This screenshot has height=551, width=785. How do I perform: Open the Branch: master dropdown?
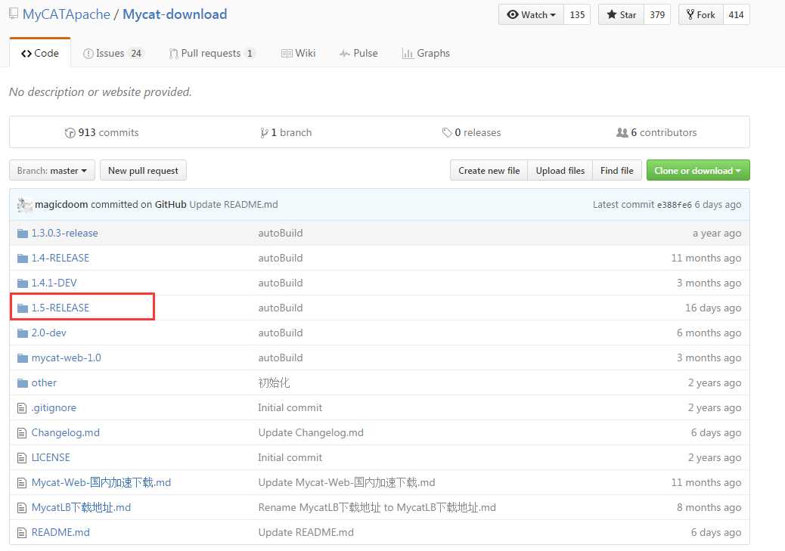pos(52,171)
